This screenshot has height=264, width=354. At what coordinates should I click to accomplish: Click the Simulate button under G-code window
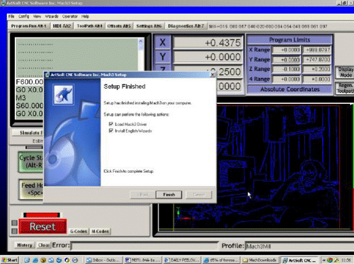(x=27, y=133)
